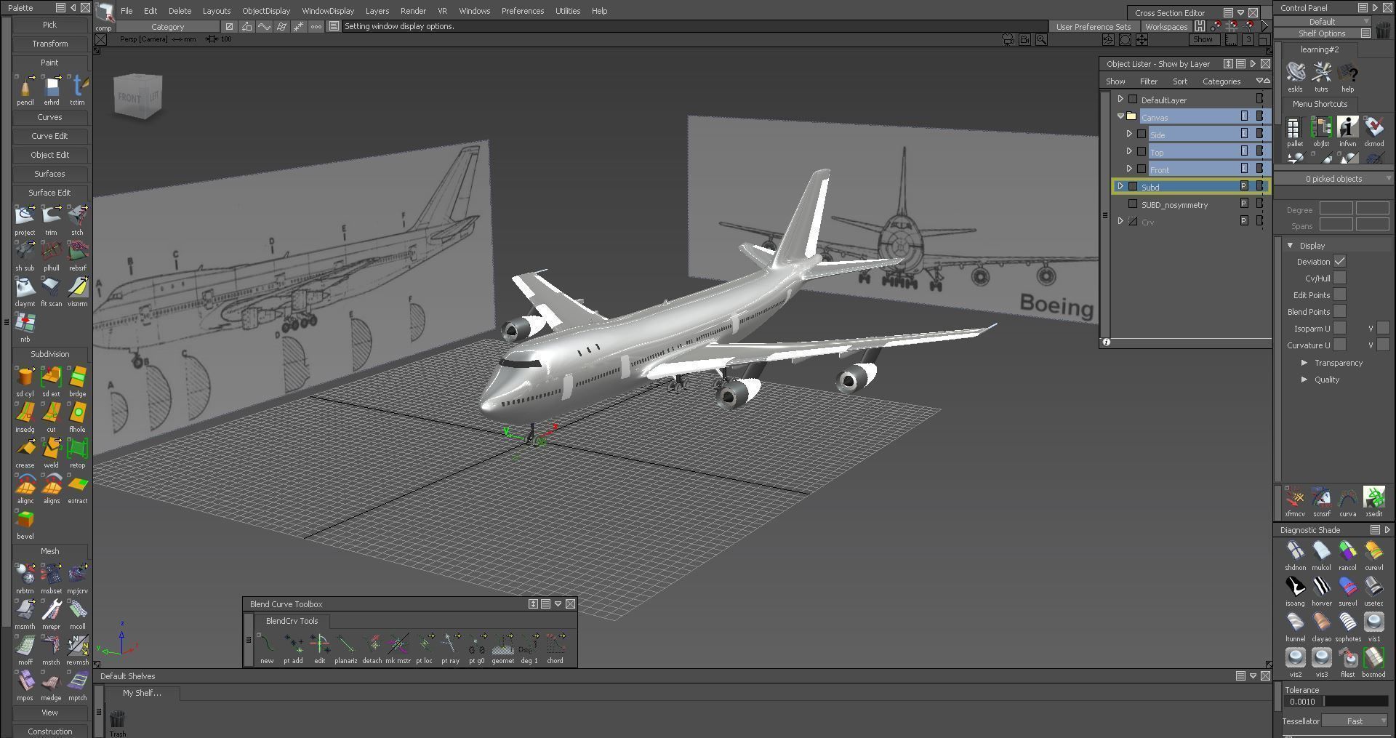
Task: Click User Preference Sets button
Action: click(1094, 27)
